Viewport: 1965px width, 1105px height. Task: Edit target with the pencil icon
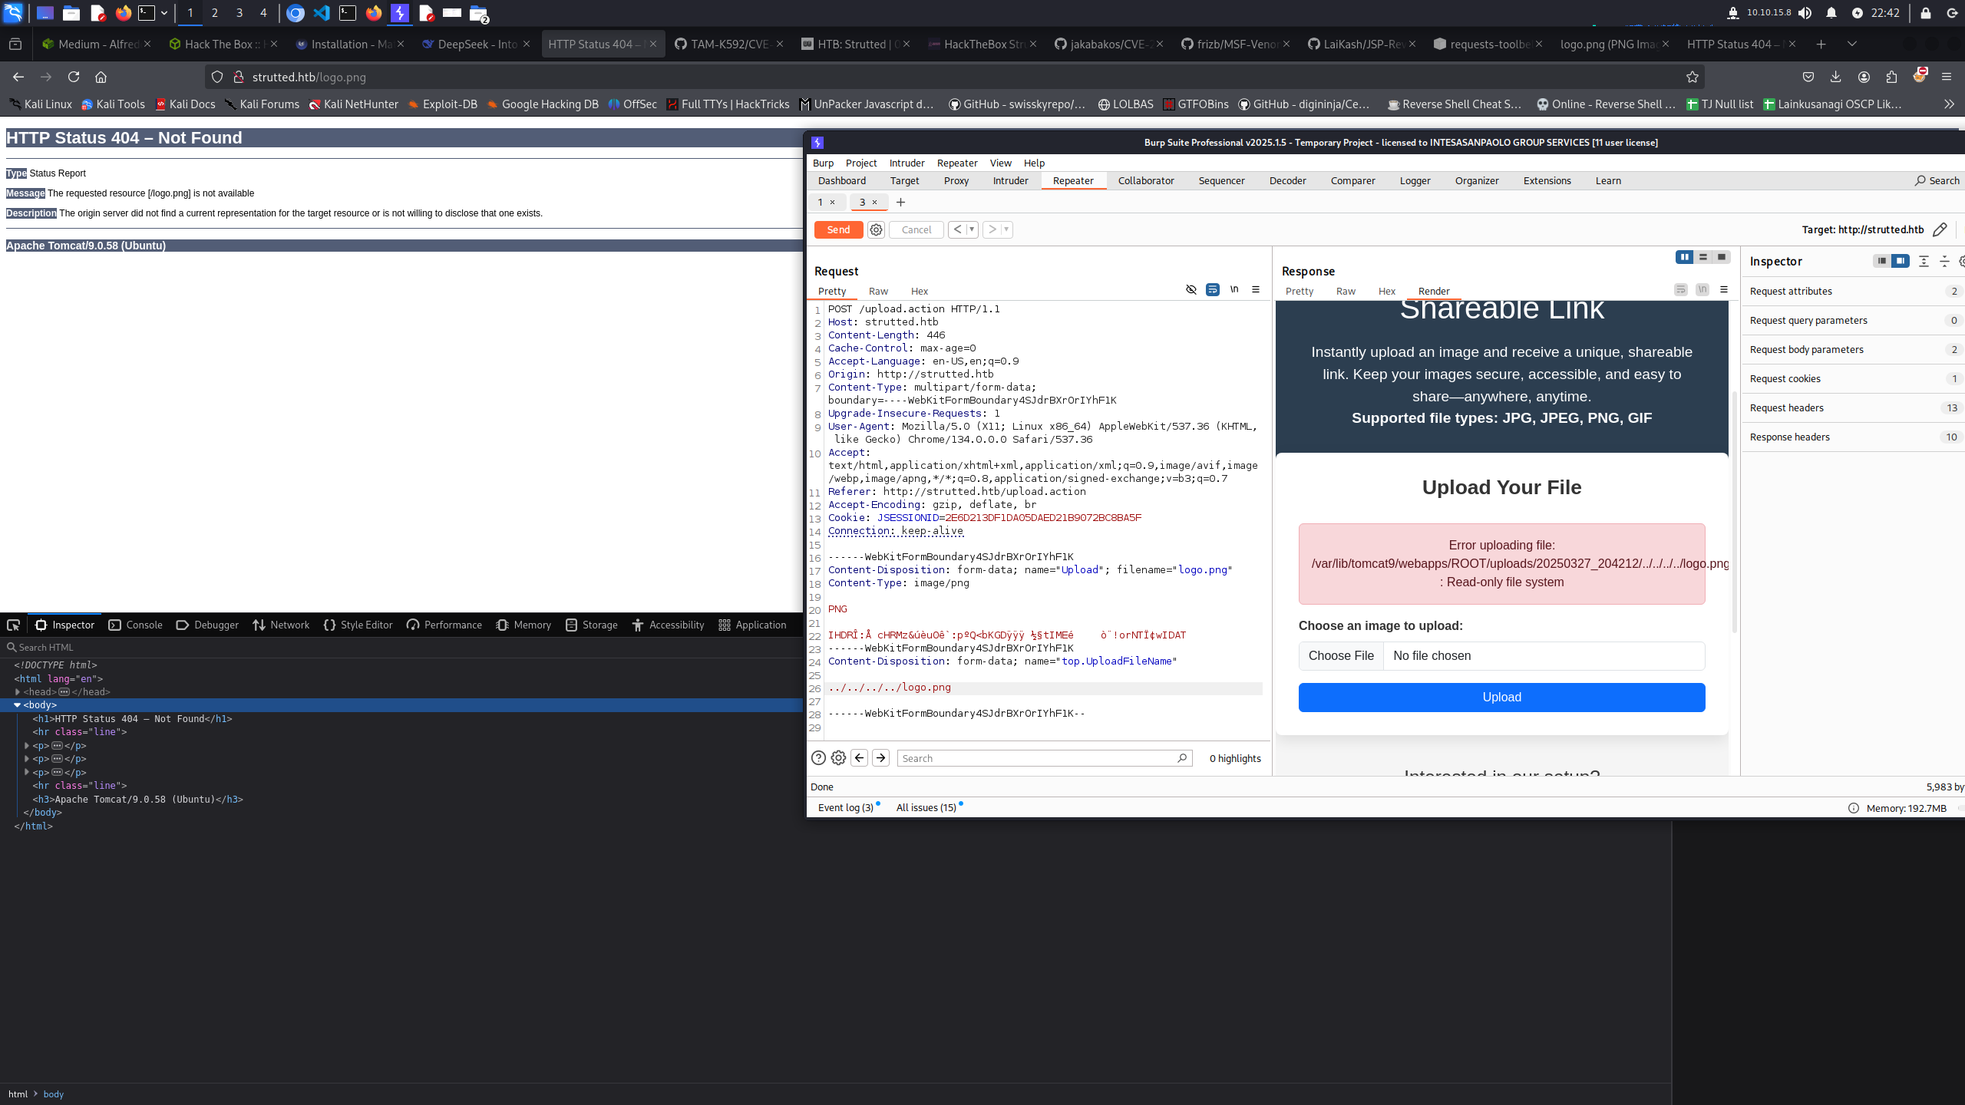(1940, 229)
